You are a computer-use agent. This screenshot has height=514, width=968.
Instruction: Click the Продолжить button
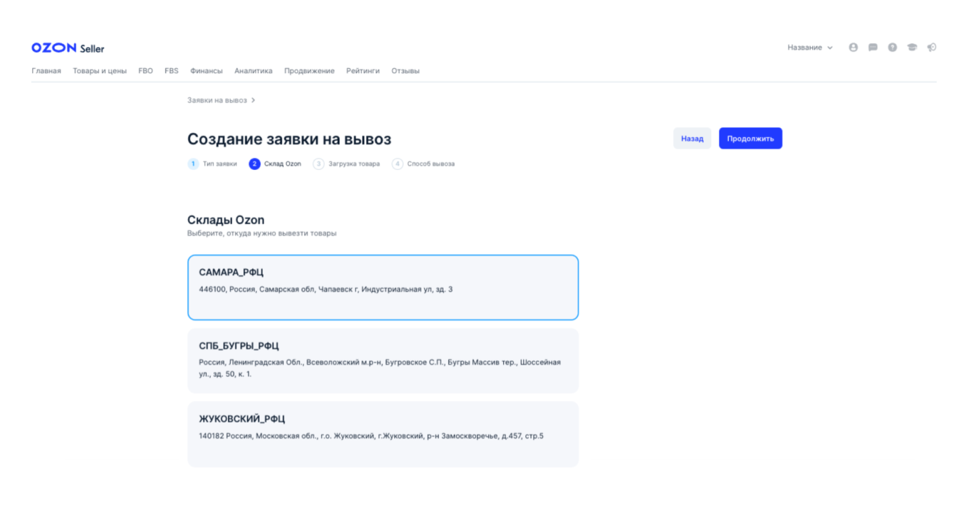click(750, 139)
